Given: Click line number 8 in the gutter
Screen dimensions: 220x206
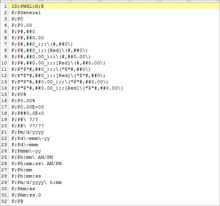Looking at the screenshot, I should [5, 50].
